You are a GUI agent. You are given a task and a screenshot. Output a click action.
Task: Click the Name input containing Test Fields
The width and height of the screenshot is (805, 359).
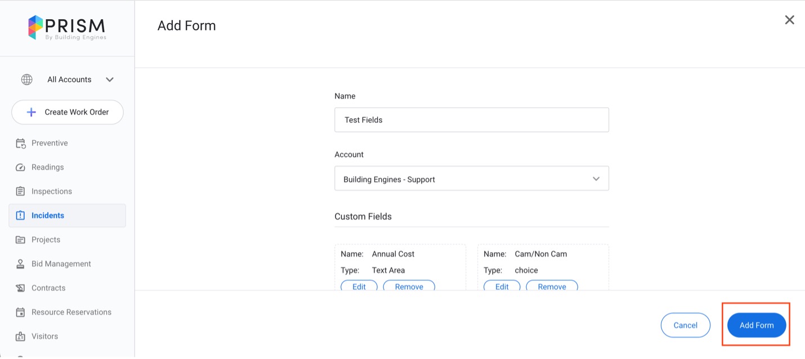(471, 120)
